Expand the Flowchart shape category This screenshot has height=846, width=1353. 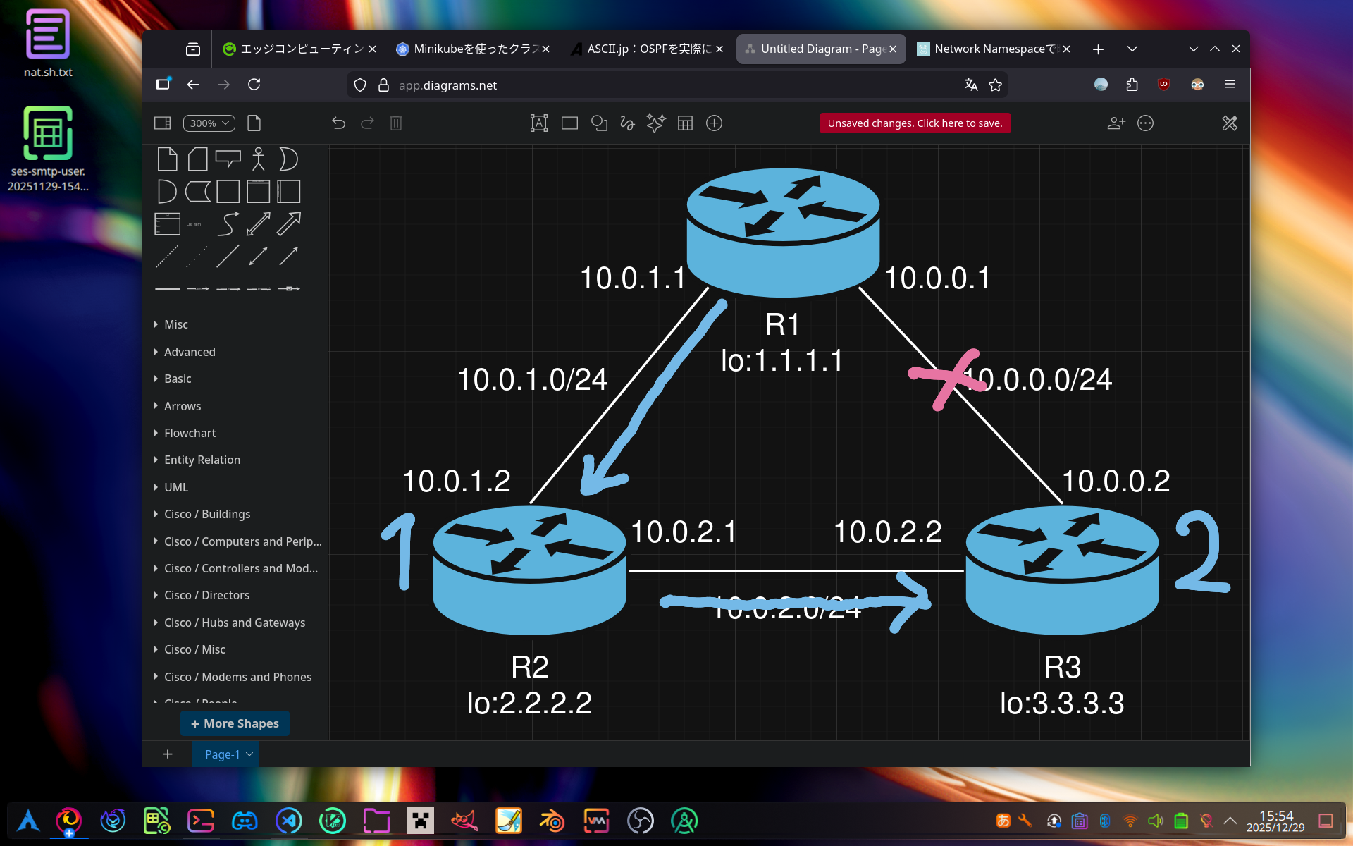point(190,433)
